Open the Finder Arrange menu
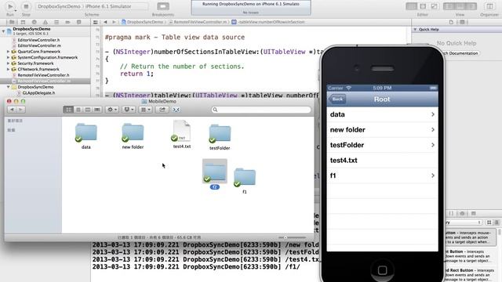Screen dimensions: 502x282 pos(146,110)
